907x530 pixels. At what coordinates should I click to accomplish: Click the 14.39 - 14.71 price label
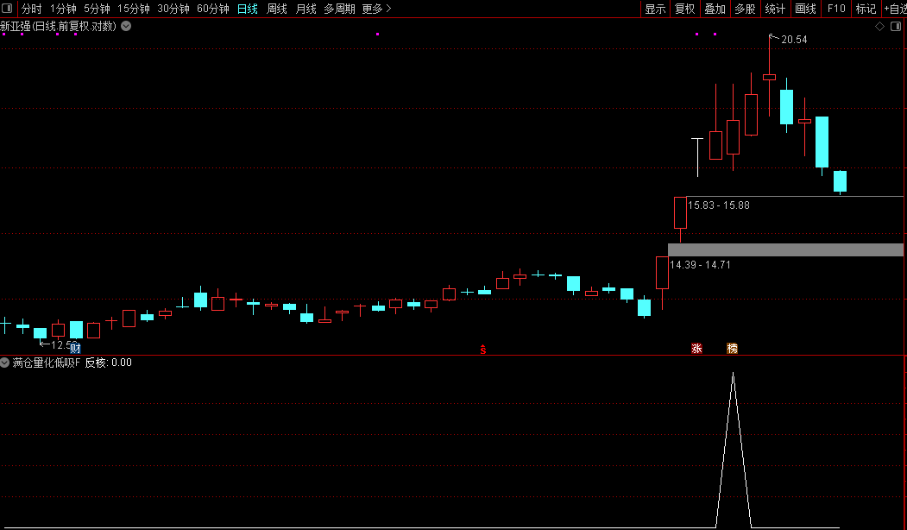700,265
